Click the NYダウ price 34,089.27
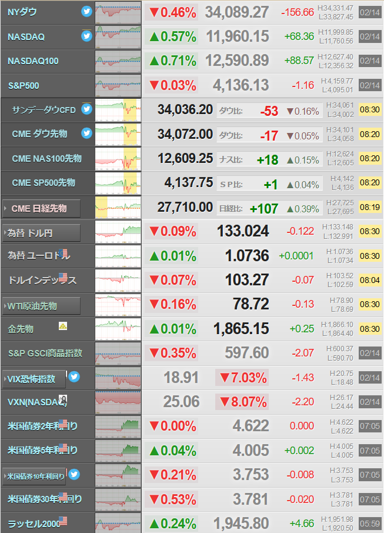Viewport: 384px width, 533px height. 237,12
